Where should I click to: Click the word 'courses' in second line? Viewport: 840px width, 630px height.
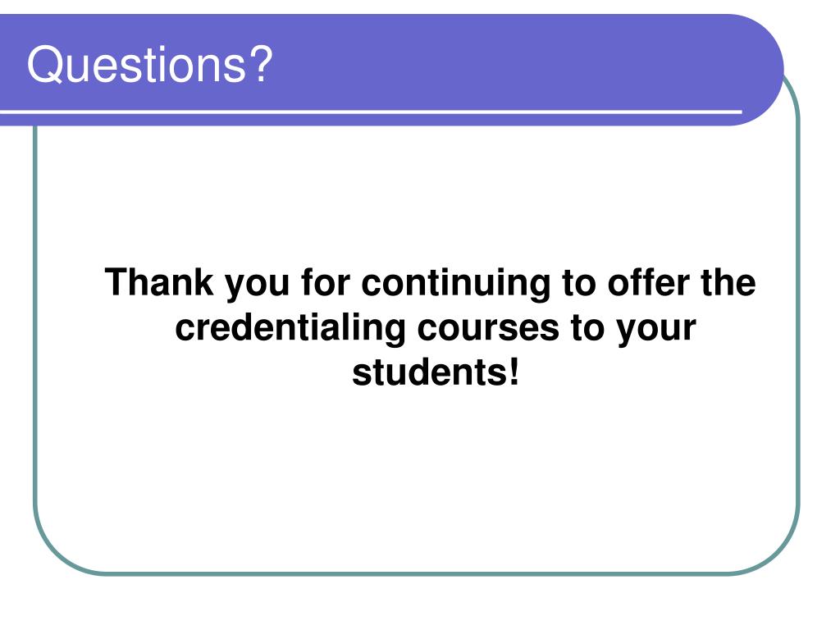488,328
